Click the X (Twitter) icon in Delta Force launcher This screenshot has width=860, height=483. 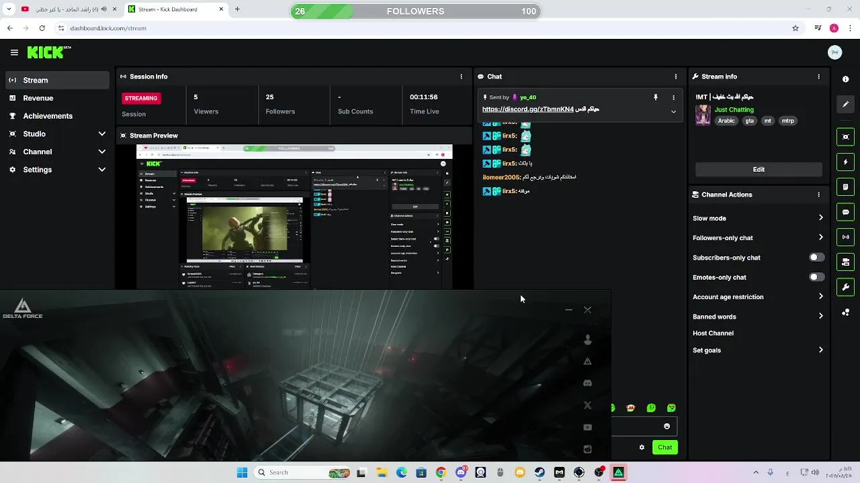pos(587,405)
